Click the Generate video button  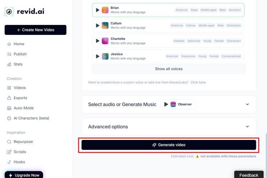click(x=169, y=145)
